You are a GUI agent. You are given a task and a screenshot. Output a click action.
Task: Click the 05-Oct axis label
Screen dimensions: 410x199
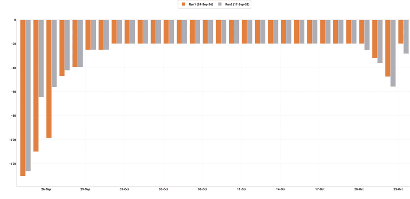click(163, 189)
